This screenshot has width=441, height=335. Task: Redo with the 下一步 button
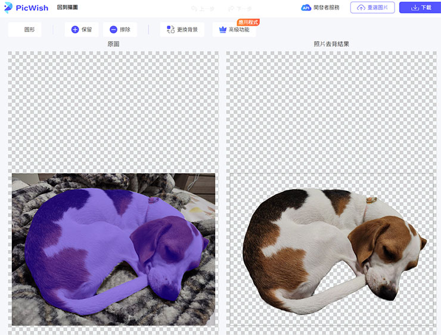[240, 8]
